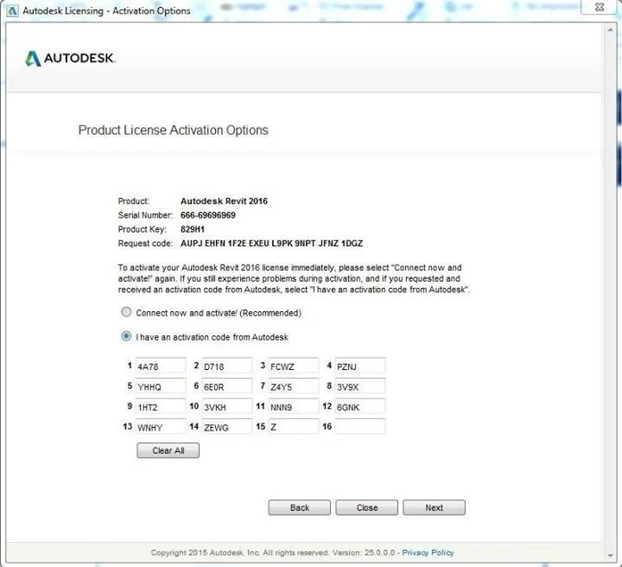Screen dimensions: 622x567
Task: Click the Autodesk logo in header
Action: coord(70,58)
